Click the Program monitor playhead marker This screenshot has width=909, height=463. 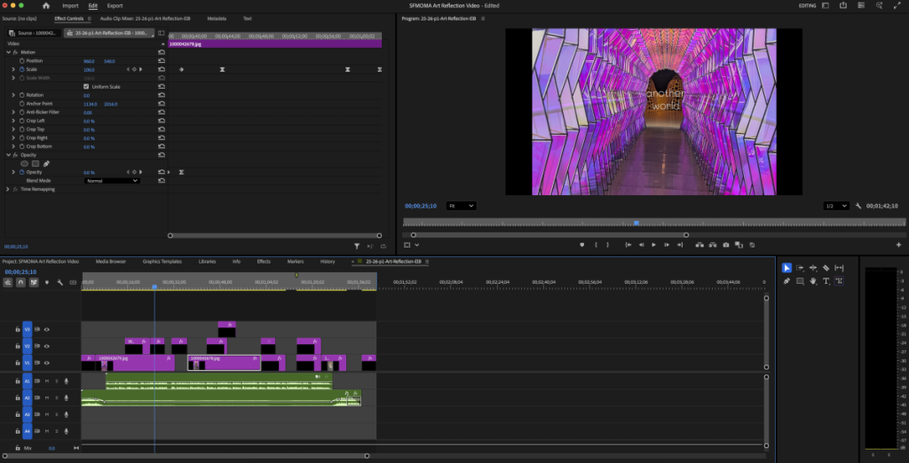[x=636, y=223]
